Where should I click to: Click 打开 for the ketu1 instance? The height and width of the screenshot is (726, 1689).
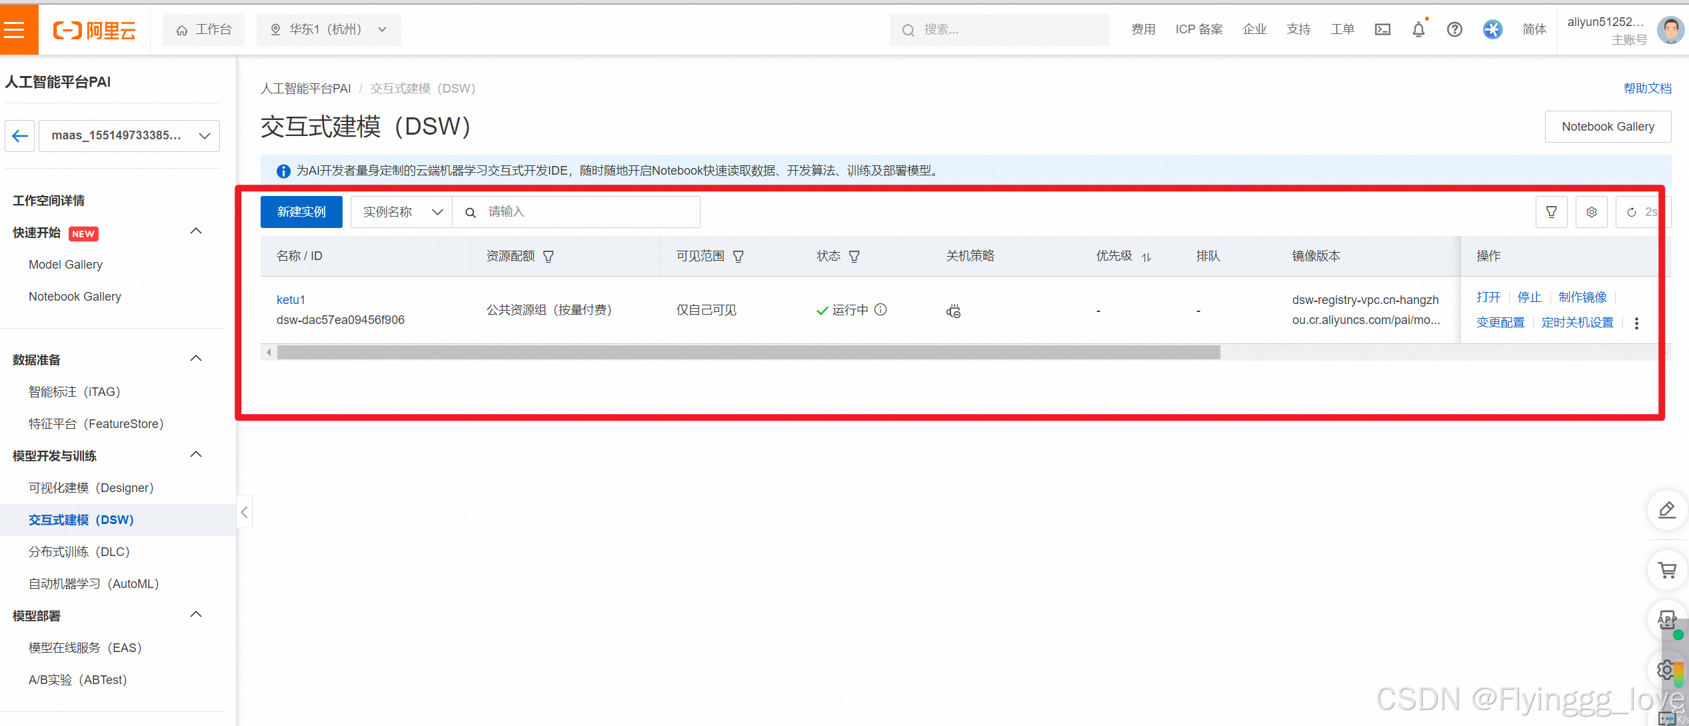click(1488, 297)
